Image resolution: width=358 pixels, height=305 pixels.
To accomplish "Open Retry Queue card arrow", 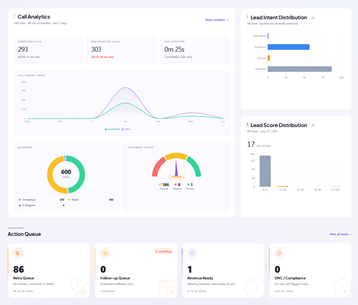I will pos(84,291).
